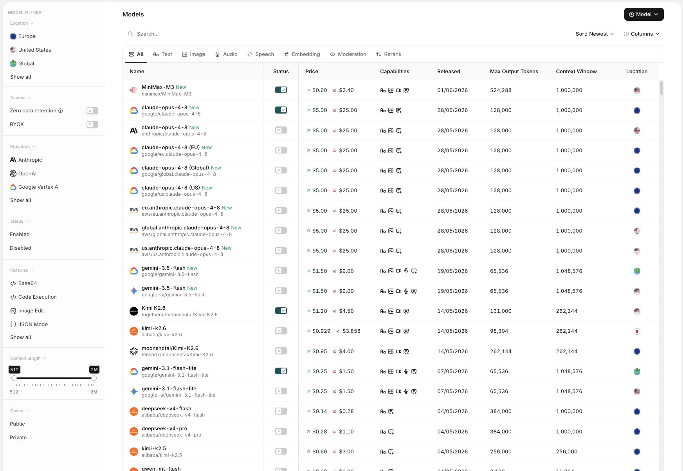Open the Columns dropdown
Image resolution: width=683 pixels, height=471 pixels.
[642, 34]
